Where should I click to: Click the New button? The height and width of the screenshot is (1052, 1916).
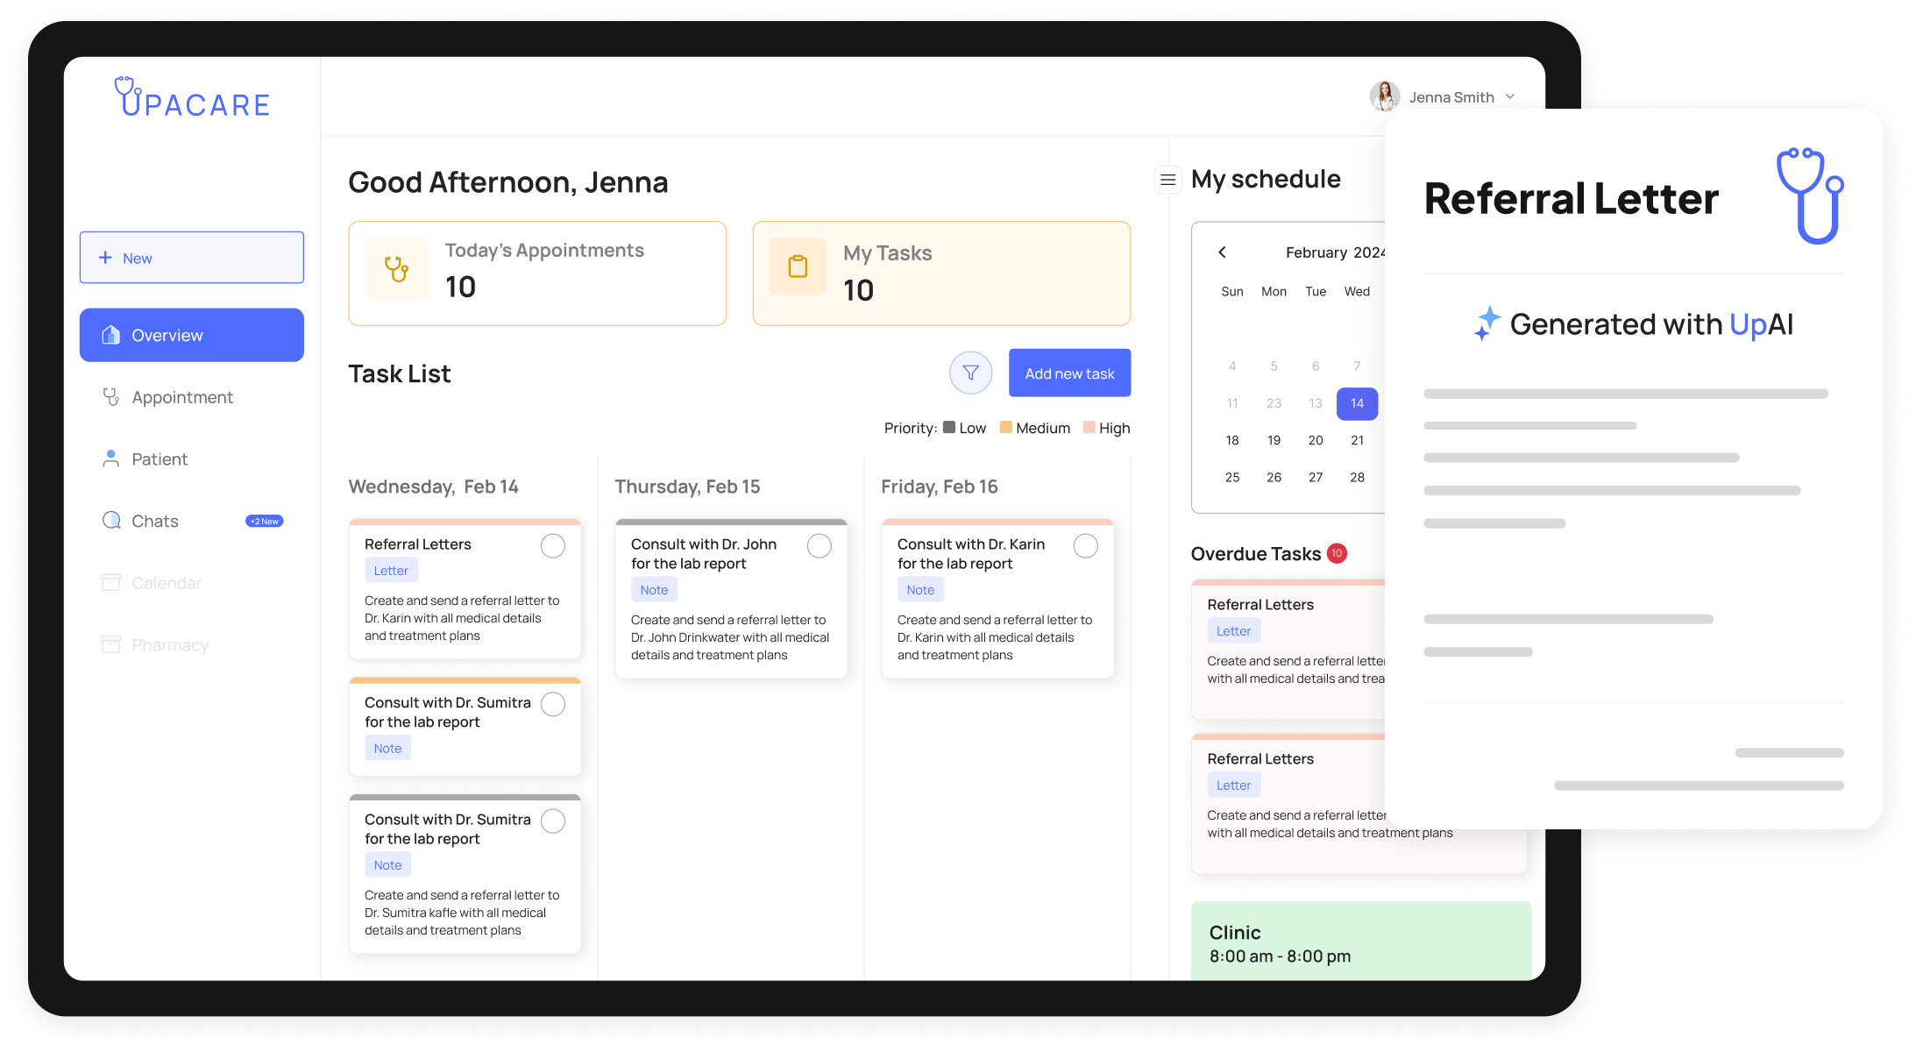[192, 258]
